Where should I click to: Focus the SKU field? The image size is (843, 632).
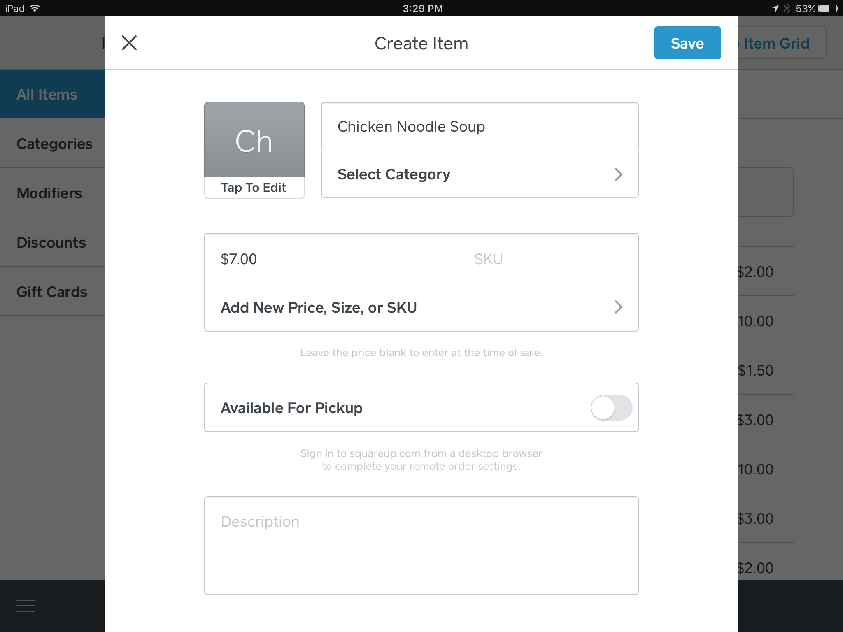click(x=535, y=259)
